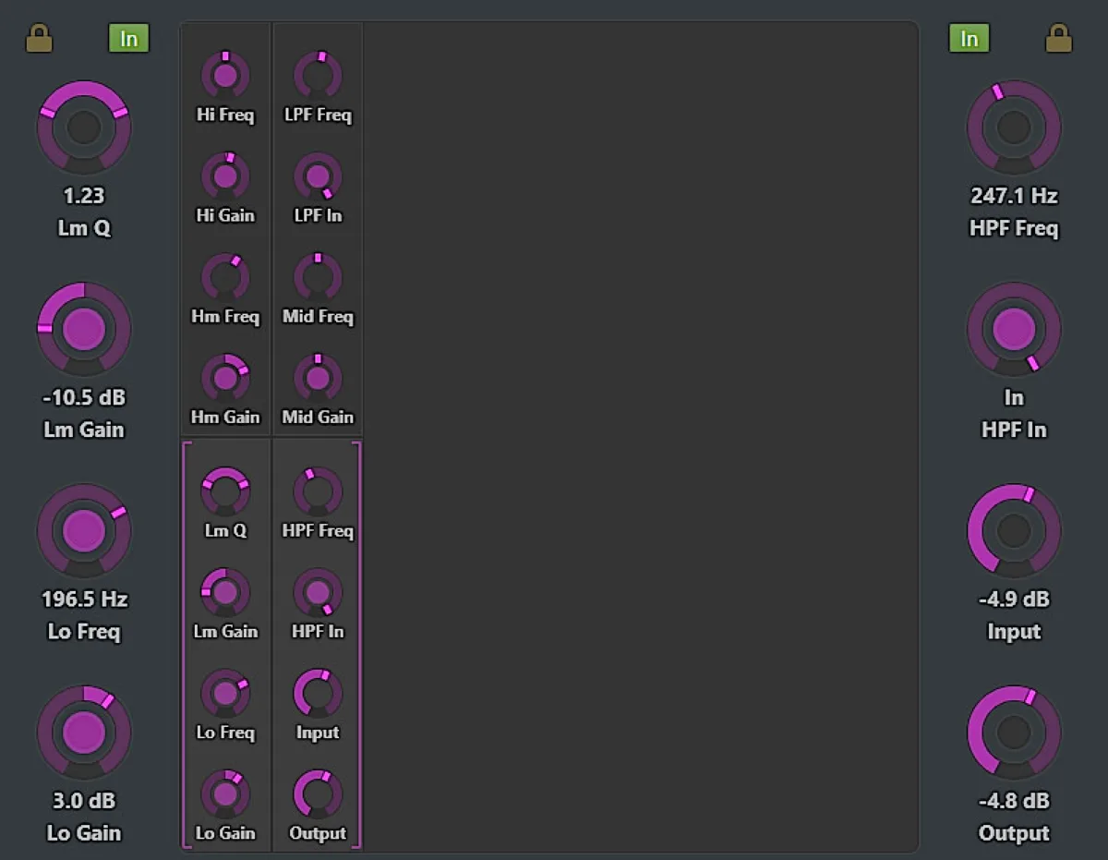This screenshot has height=860, width=1108.
Task: Select the small Lo Freq knob
Action: pyautogui.click(x=225, y=693)
